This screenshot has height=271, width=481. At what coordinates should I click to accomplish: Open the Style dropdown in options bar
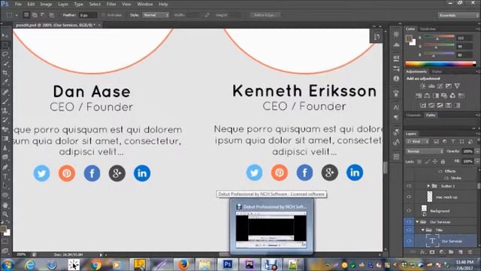[x=156, y=15]
